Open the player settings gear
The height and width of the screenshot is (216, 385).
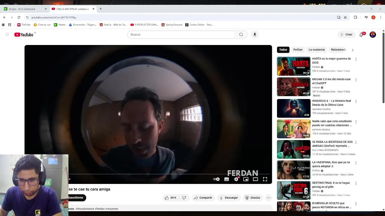pyautogui.click(x=236, y=179)
